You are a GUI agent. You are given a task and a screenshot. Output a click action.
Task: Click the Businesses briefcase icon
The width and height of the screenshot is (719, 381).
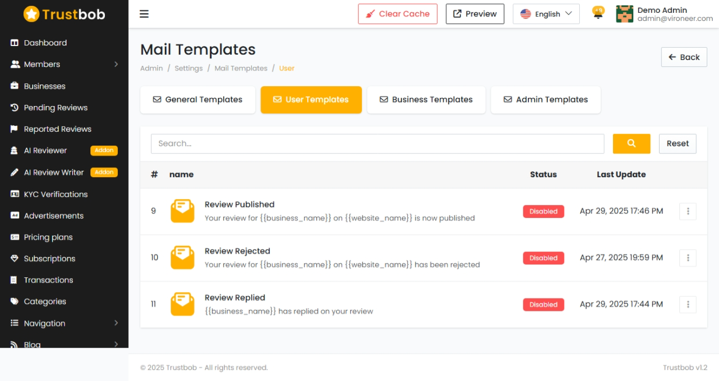(x=15, y=86)
